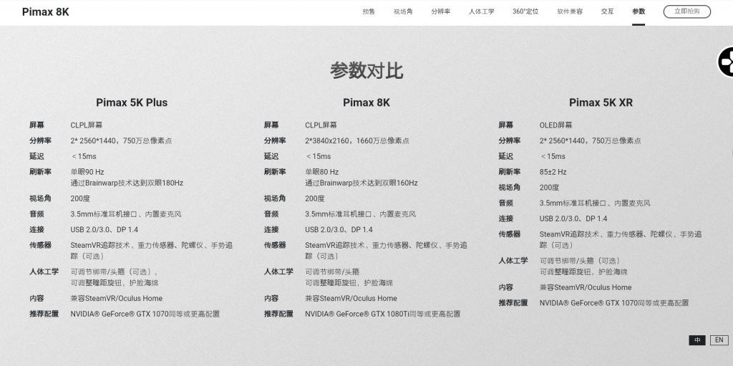Jump to 360°定位 section
This screenshot has height=366, width=733.
coord(525,11)
